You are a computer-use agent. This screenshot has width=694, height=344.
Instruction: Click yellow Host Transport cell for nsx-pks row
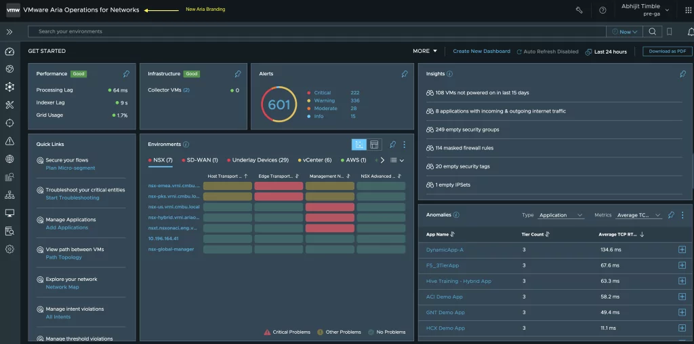pyautogui.click(x=228, y=196)
